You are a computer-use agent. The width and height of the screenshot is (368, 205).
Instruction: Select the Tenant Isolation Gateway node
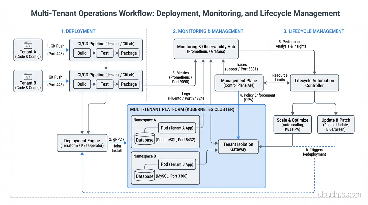point(238,147)
